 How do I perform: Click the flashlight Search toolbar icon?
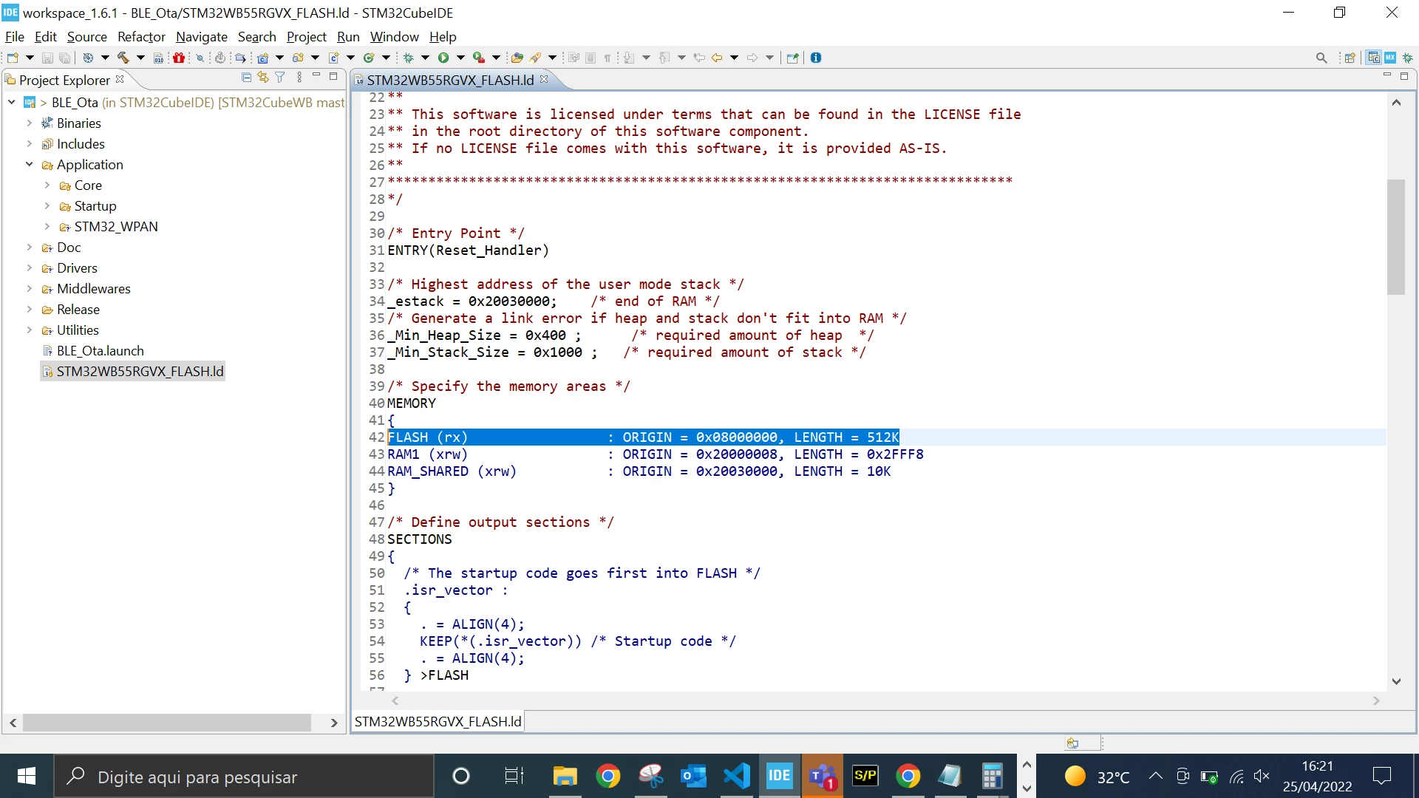(x=536, y=58)
